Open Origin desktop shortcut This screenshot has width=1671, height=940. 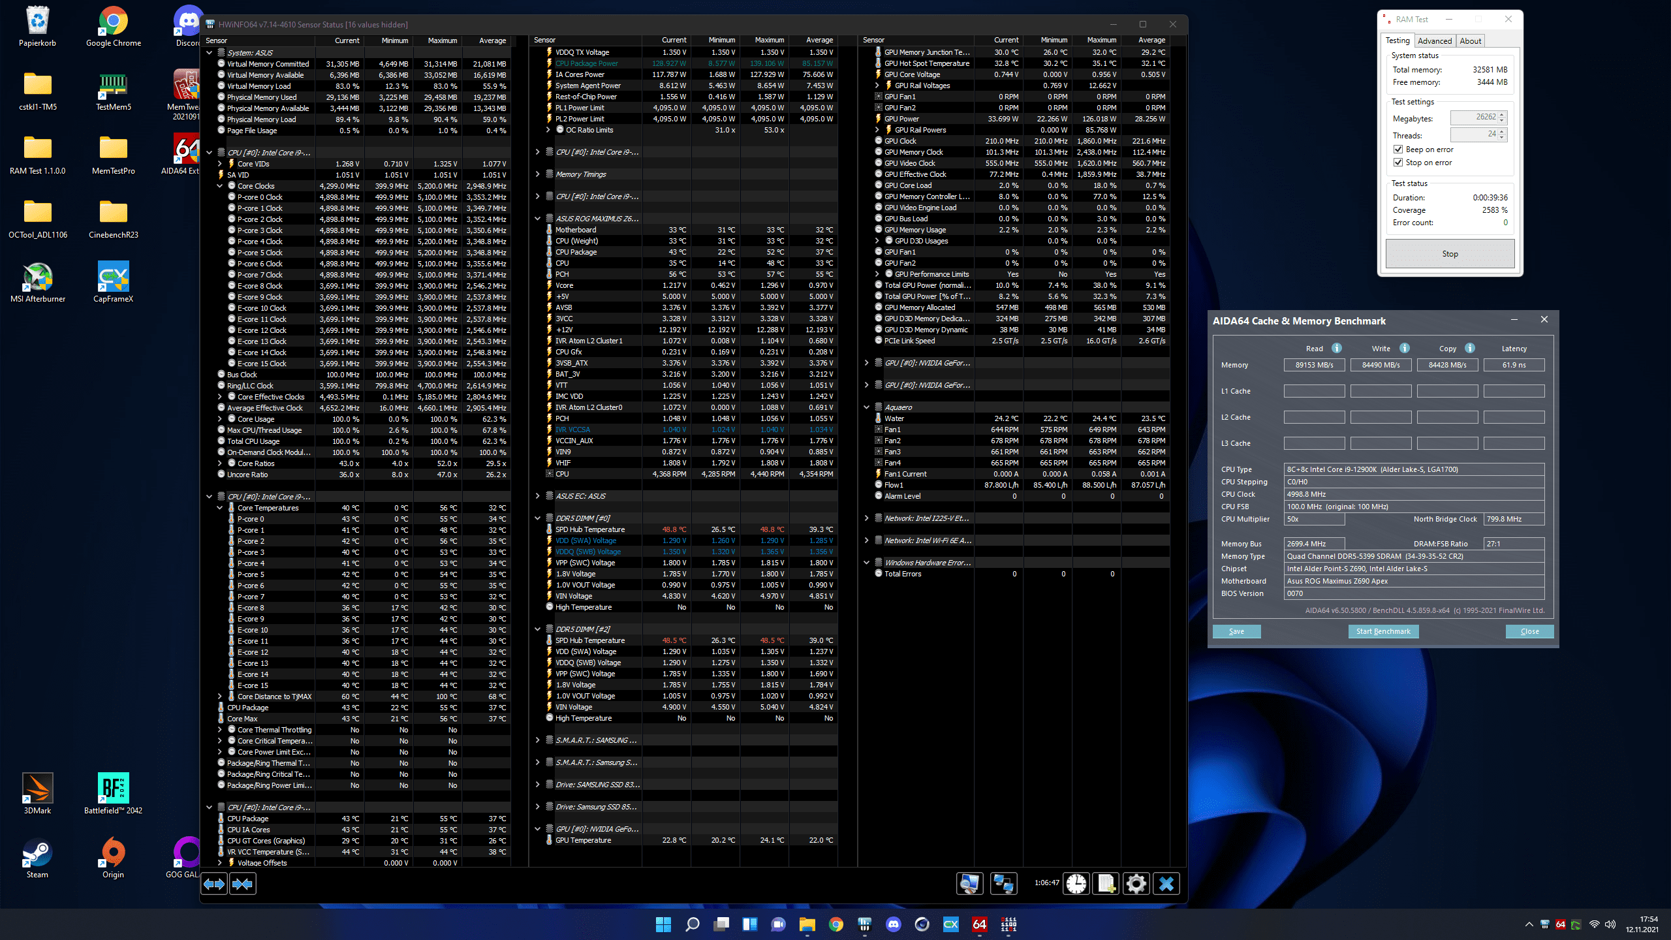click(114, 858)
